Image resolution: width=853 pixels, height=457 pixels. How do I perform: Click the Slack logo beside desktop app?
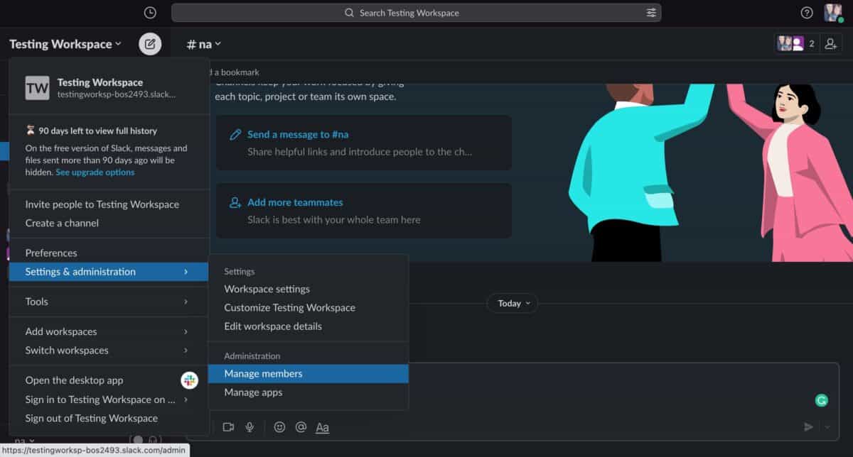(x=189, y=380)
